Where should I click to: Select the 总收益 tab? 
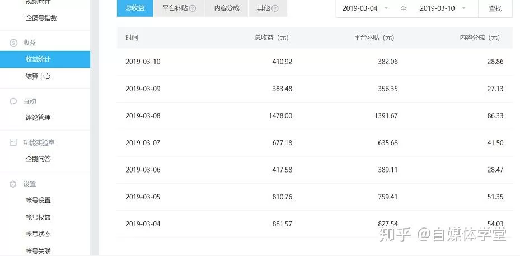pyautogui.click(x=135, y=8)
